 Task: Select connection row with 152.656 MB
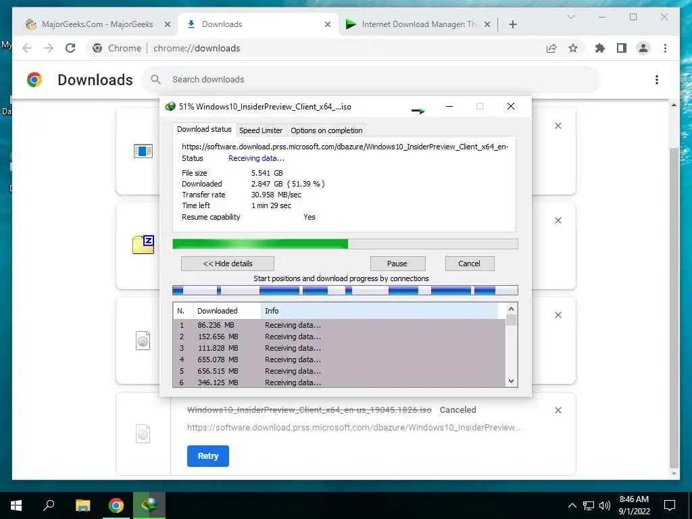339,337
